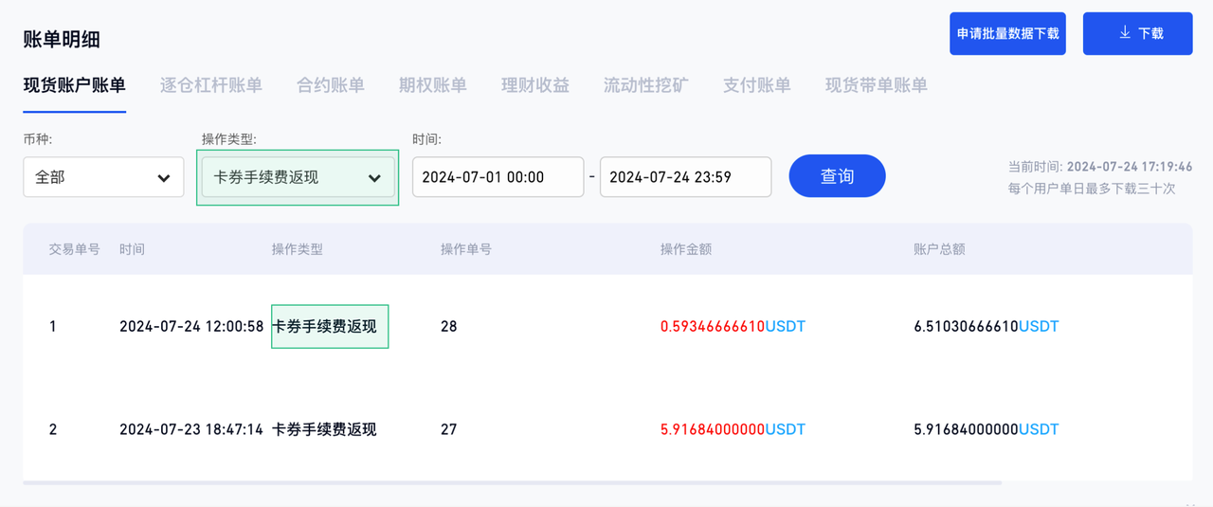Select the 现货账户账单 tab

pos(74,85)
